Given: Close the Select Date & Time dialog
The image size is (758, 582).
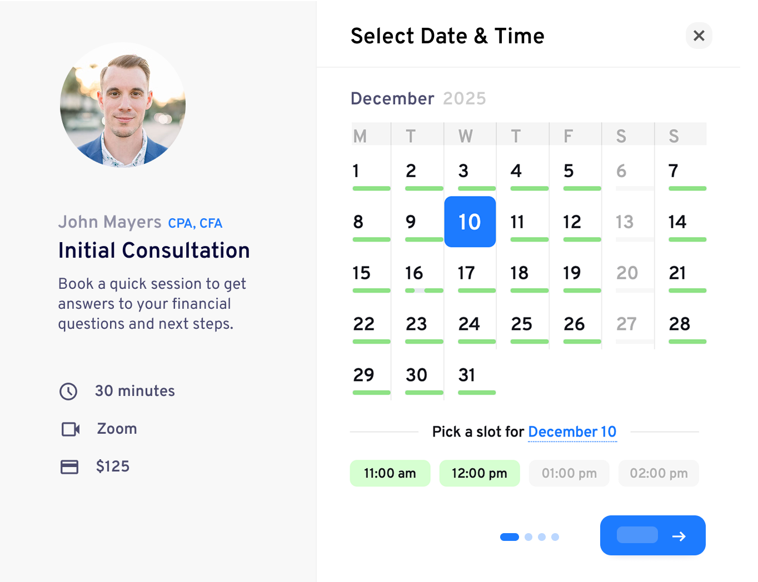Looking at the screenshot, I should pos(699,36).
